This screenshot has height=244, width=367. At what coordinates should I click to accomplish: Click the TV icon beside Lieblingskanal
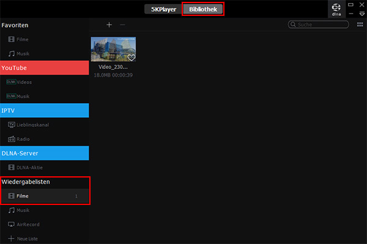coord(12,125)
